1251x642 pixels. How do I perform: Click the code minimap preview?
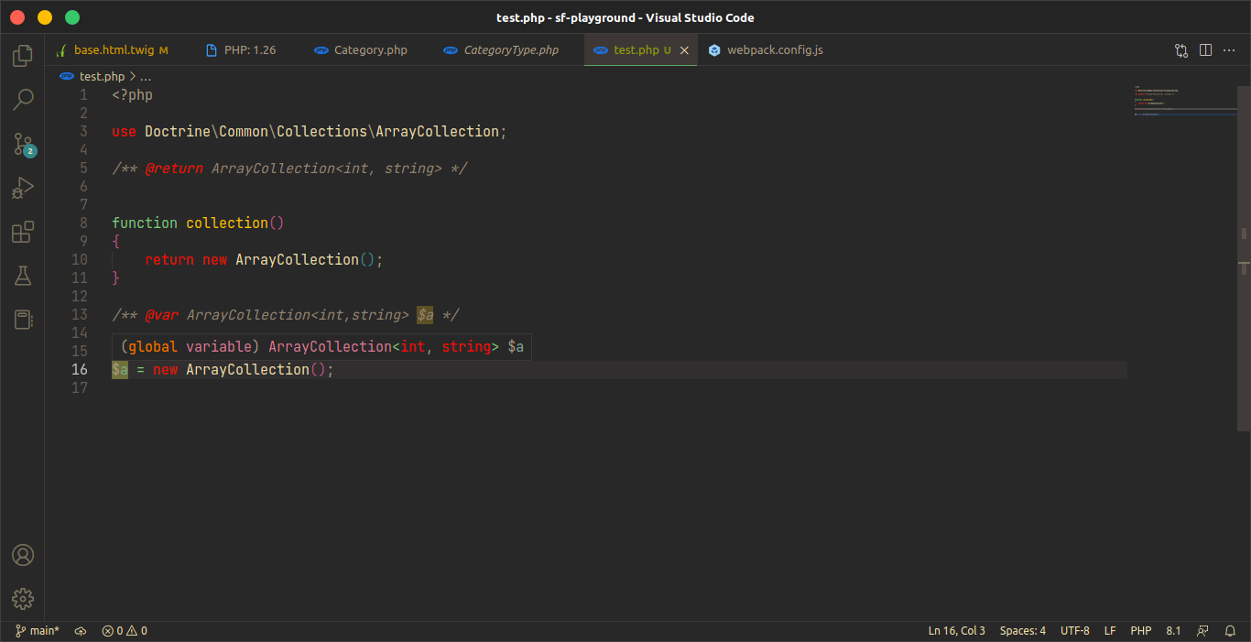coord(1181,103)
